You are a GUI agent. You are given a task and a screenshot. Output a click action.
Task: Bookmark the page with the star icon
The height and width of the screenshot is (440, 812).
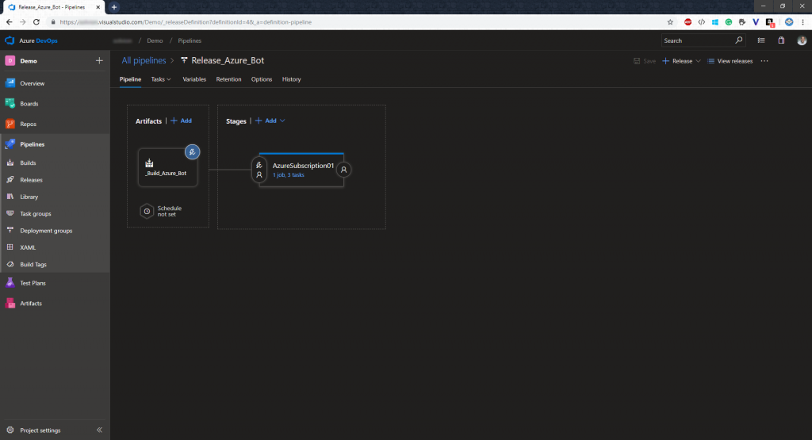670,22
